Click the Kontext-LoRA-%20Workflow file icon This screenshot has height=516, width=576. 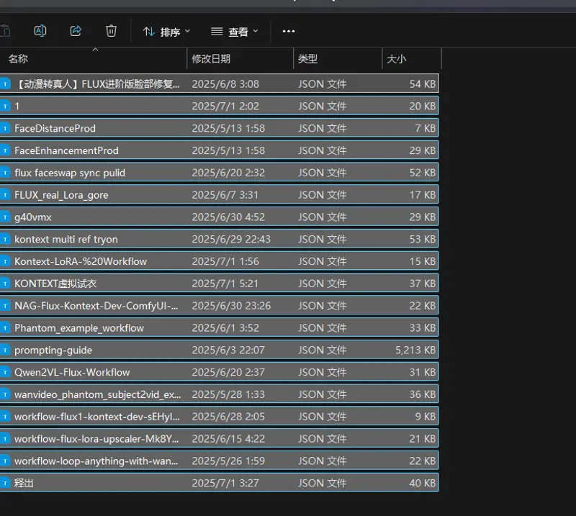(x=5, y=261)
